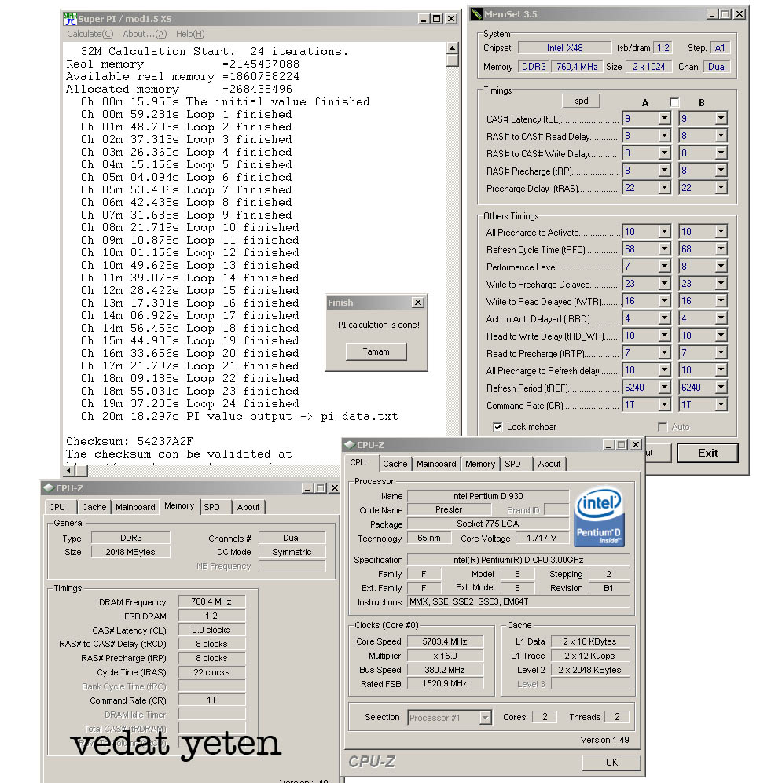782x783 pixels.
Task: Click the Loop 24 finished line
Action: [x=189, y=403]
